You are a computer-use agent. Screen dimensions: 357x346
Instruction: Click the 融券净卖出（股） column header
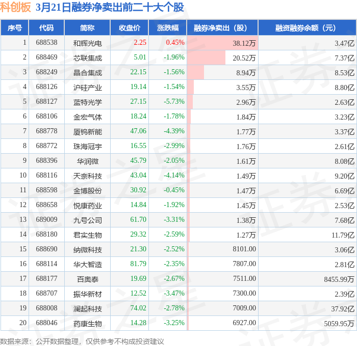click(x=222, y=27)
